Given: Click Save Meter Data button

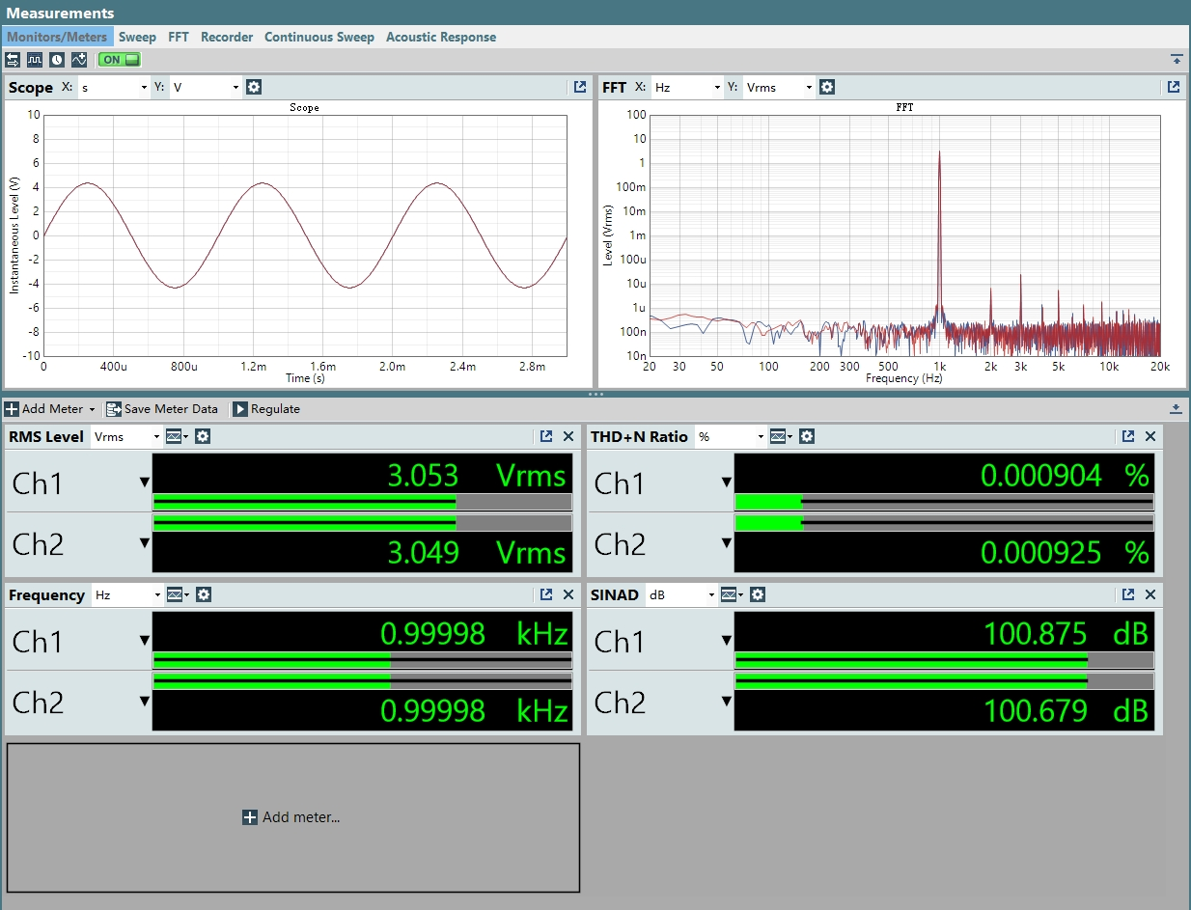Looking at the screenshot, I should [162, 409].
